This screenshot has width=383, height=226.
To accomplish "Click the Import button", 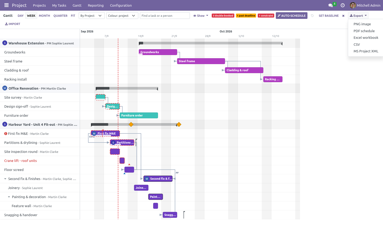I will point(13,24).
